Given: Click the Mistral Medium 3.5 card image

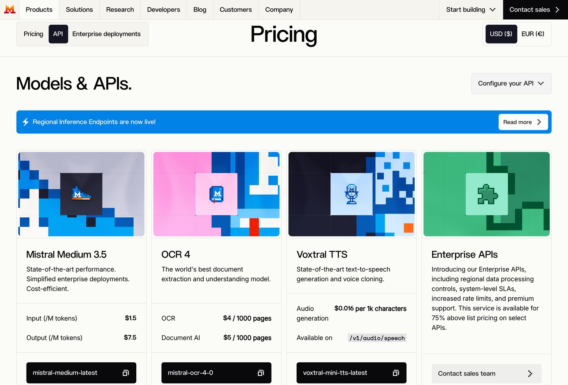Looking at the screenshot, I should coord(81,194).
